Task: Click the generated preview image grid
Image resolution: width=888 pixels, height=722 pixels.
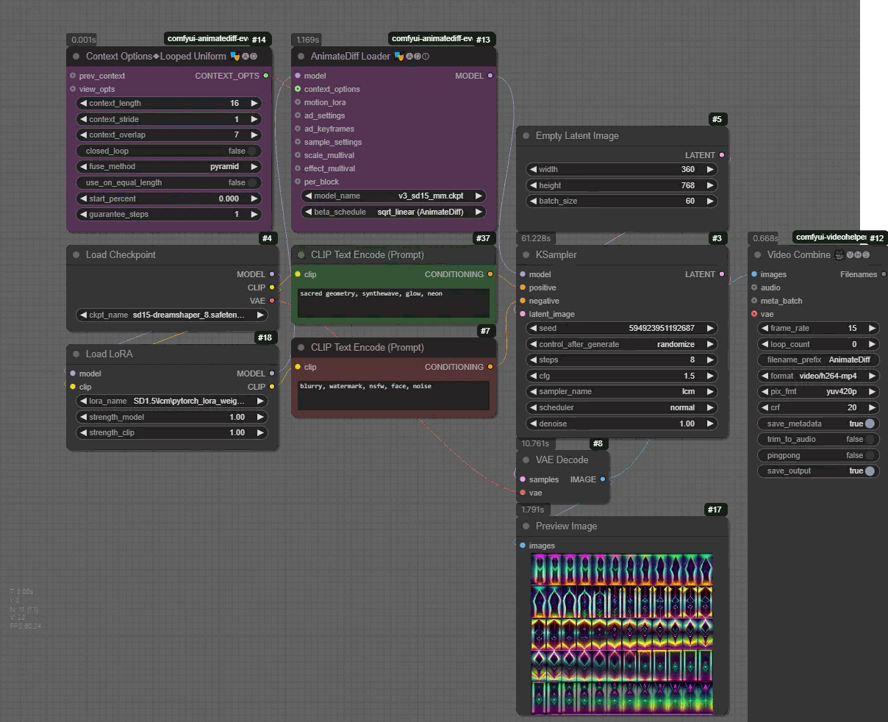Action: point(622,633)
